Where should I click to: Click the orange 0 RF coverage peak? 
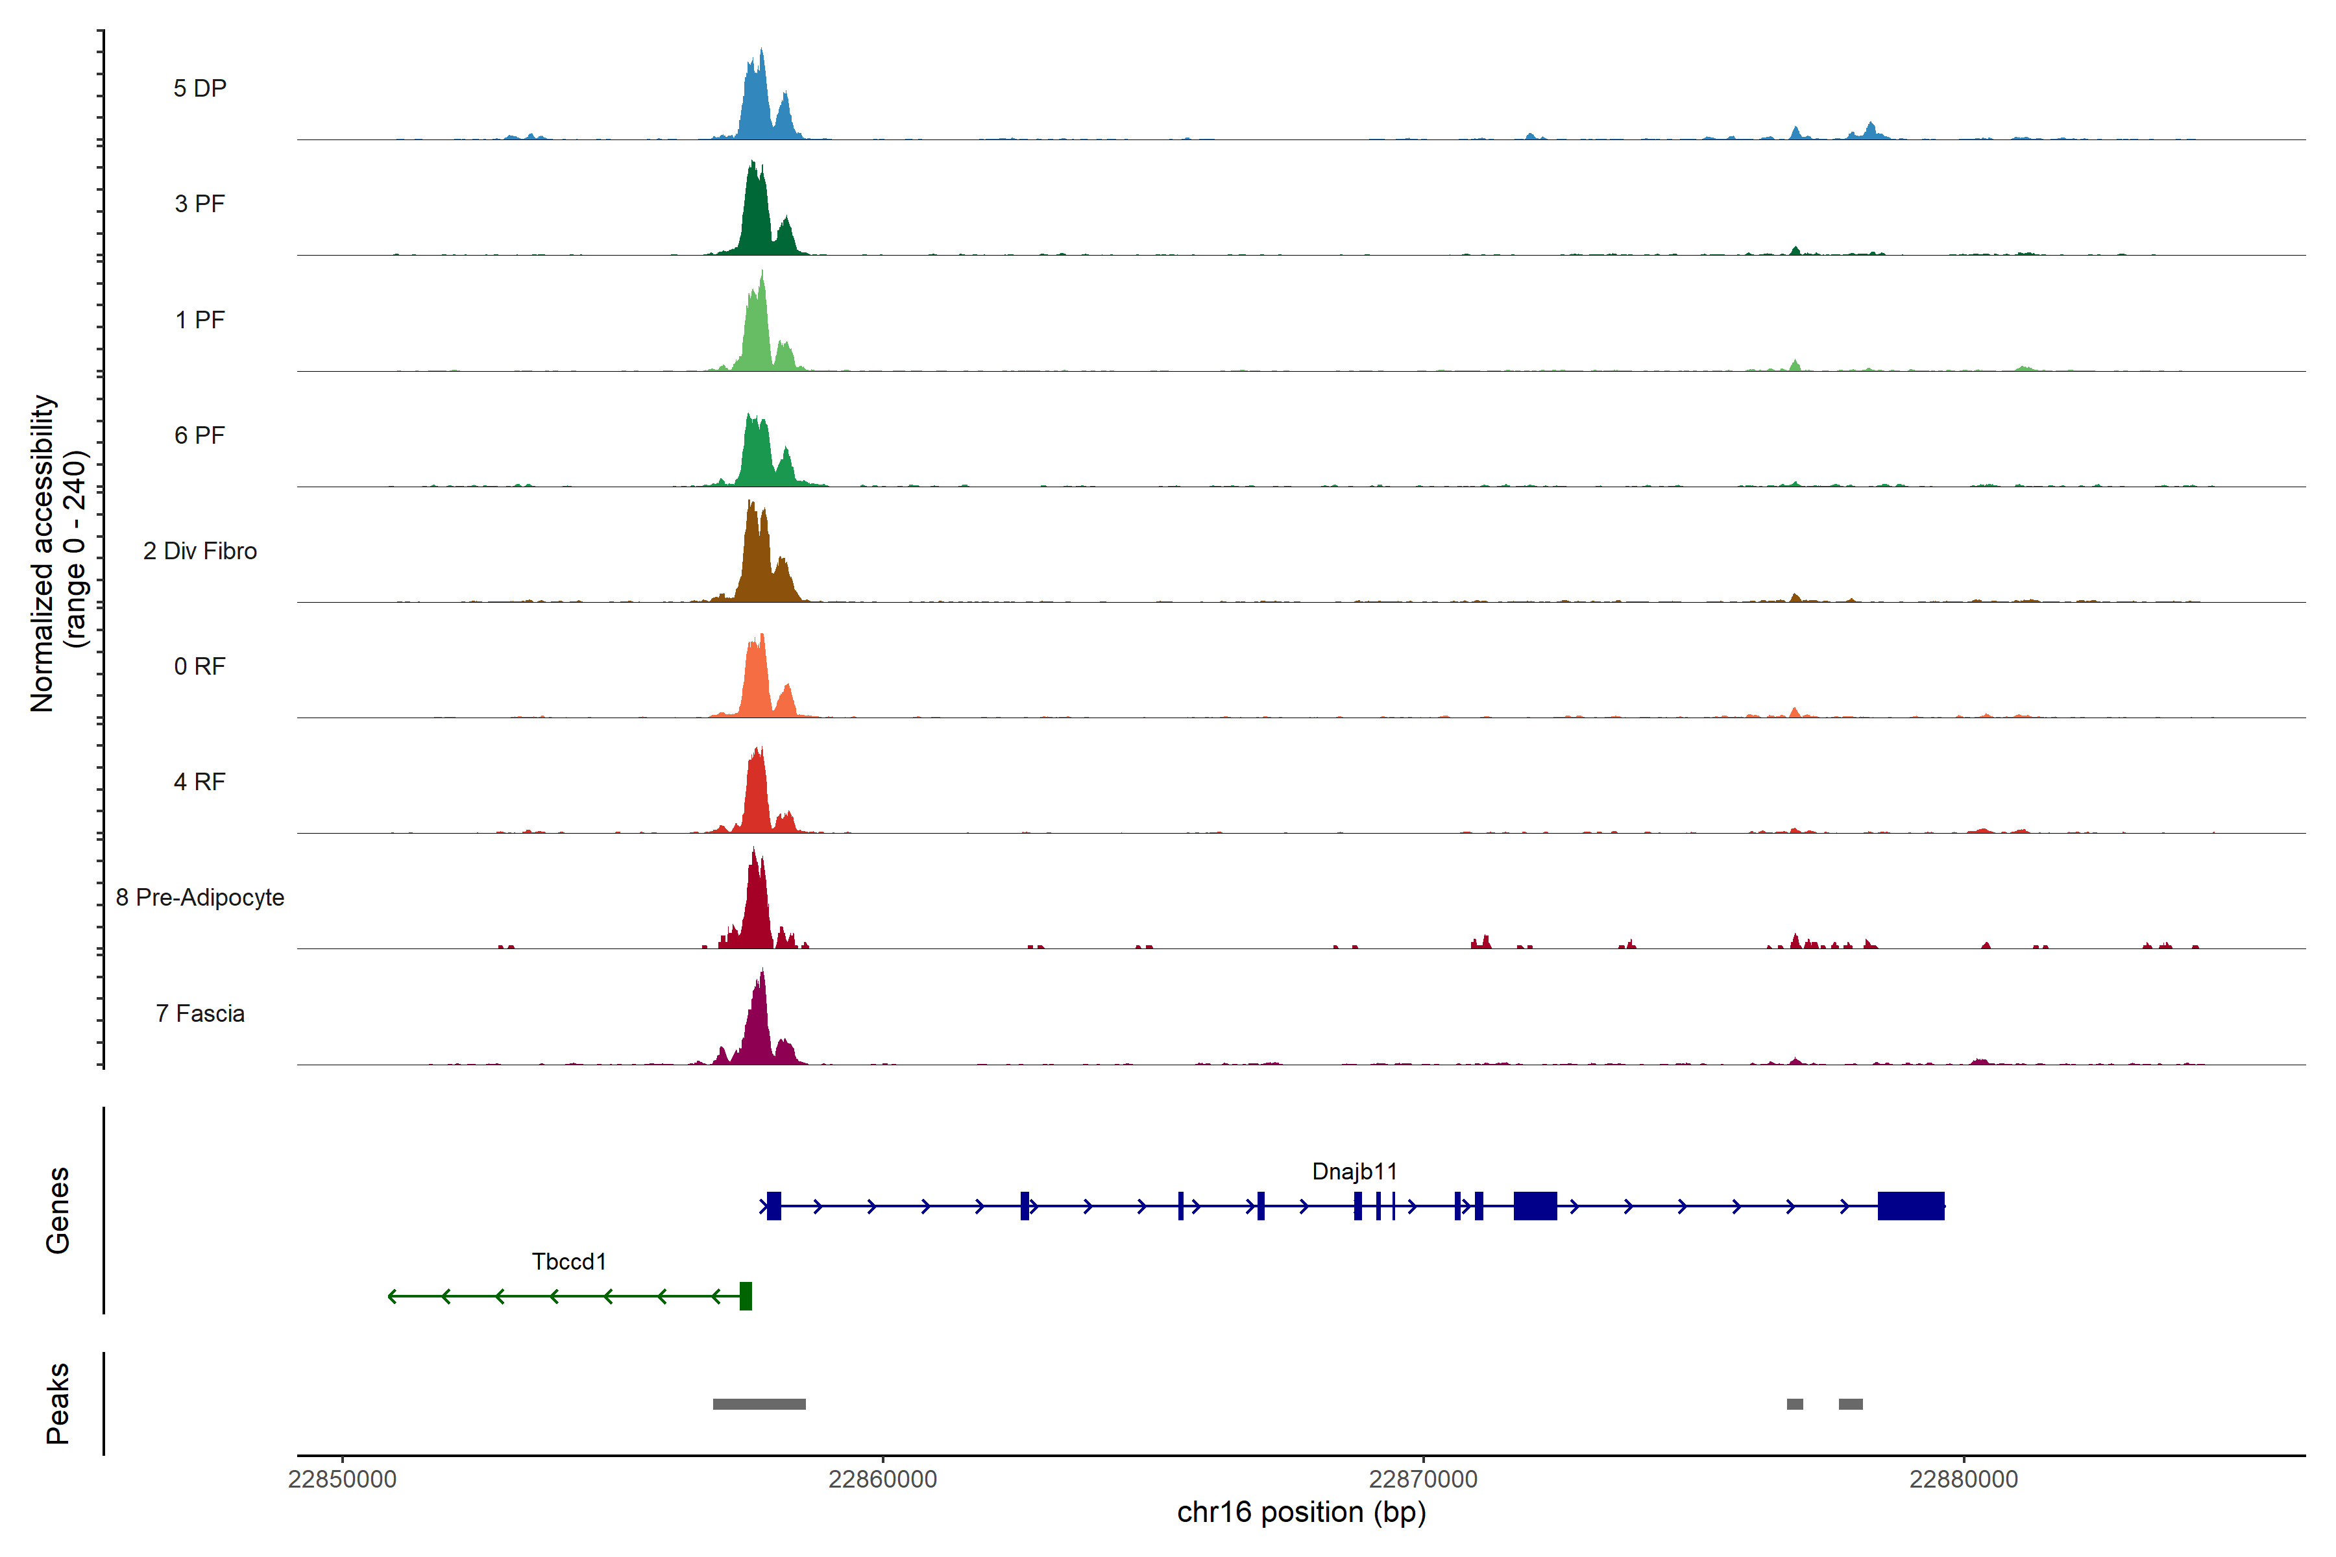click(757, 680)
